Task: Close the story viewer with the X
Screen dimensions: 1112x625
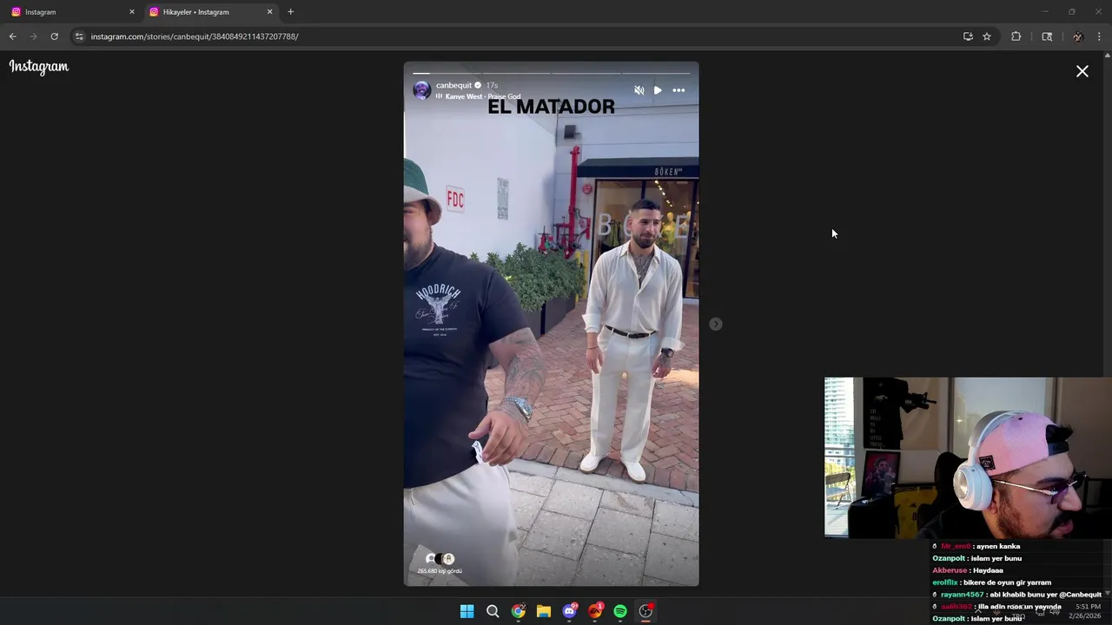Action: [x=1082, y=71]
